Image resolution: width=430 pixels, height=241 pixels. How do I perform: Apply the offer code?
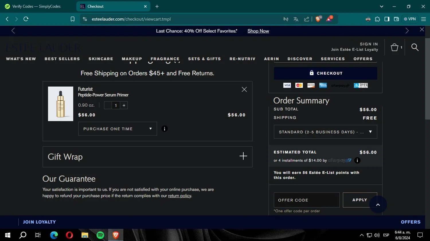(x=360, y=200)
